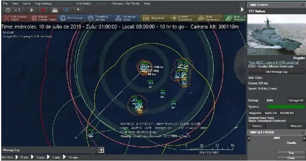Start the simulation with the play button

(x=32, y=10)
